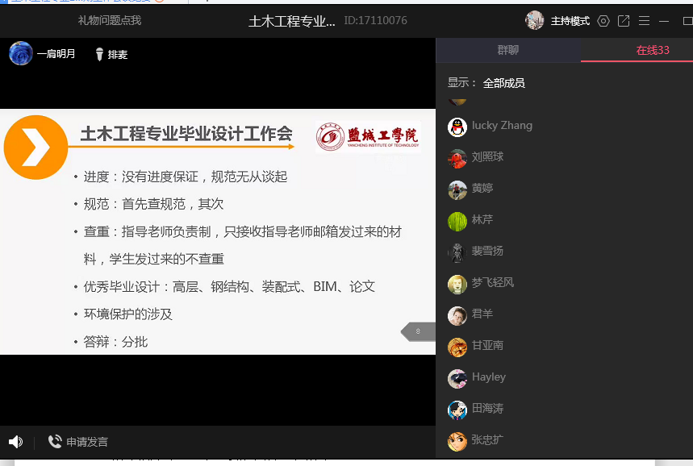693x466 pixels.
Task: Click the 礼物问题点我 link
Action: coord(110,20)
